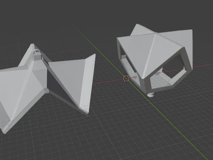Select the small finial under the right lantern
Image resolution: width=213 pixels, height=160 pixels.
click(151, 95)
